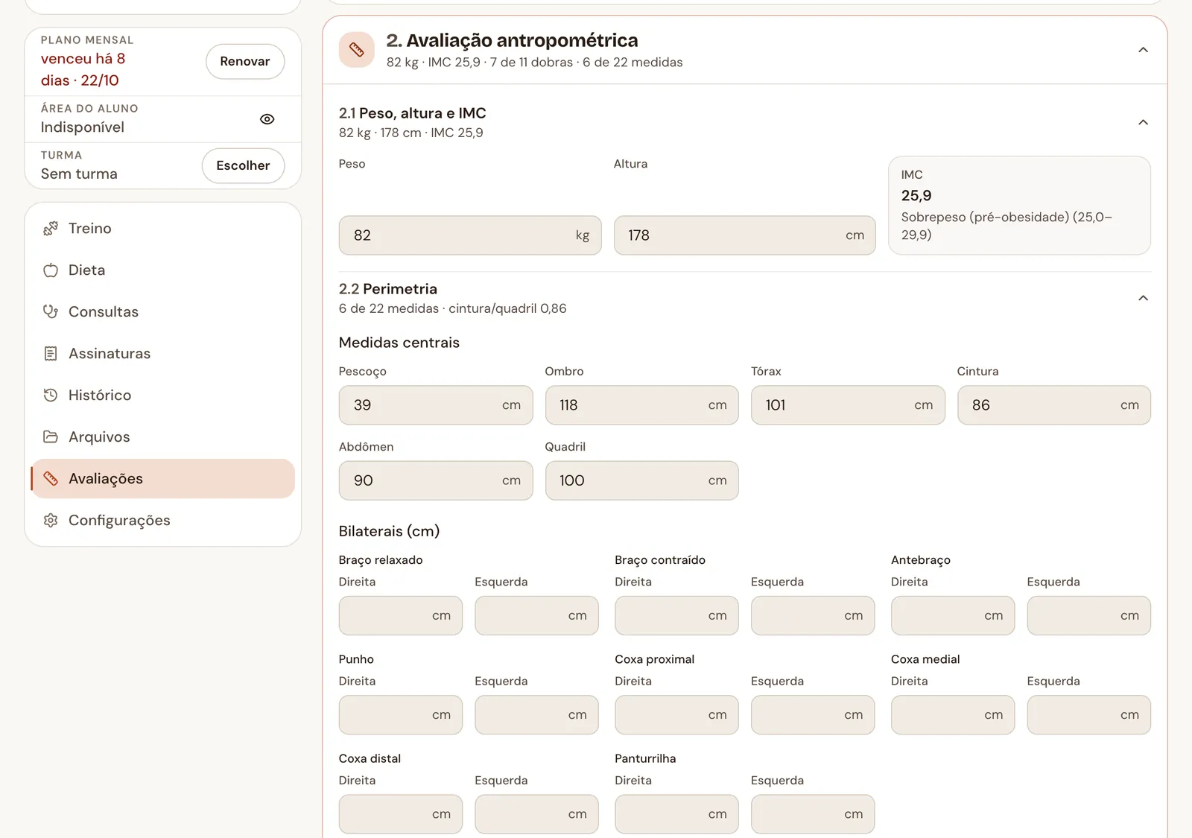Open Histórico from the sidebar

pos(163,396)
